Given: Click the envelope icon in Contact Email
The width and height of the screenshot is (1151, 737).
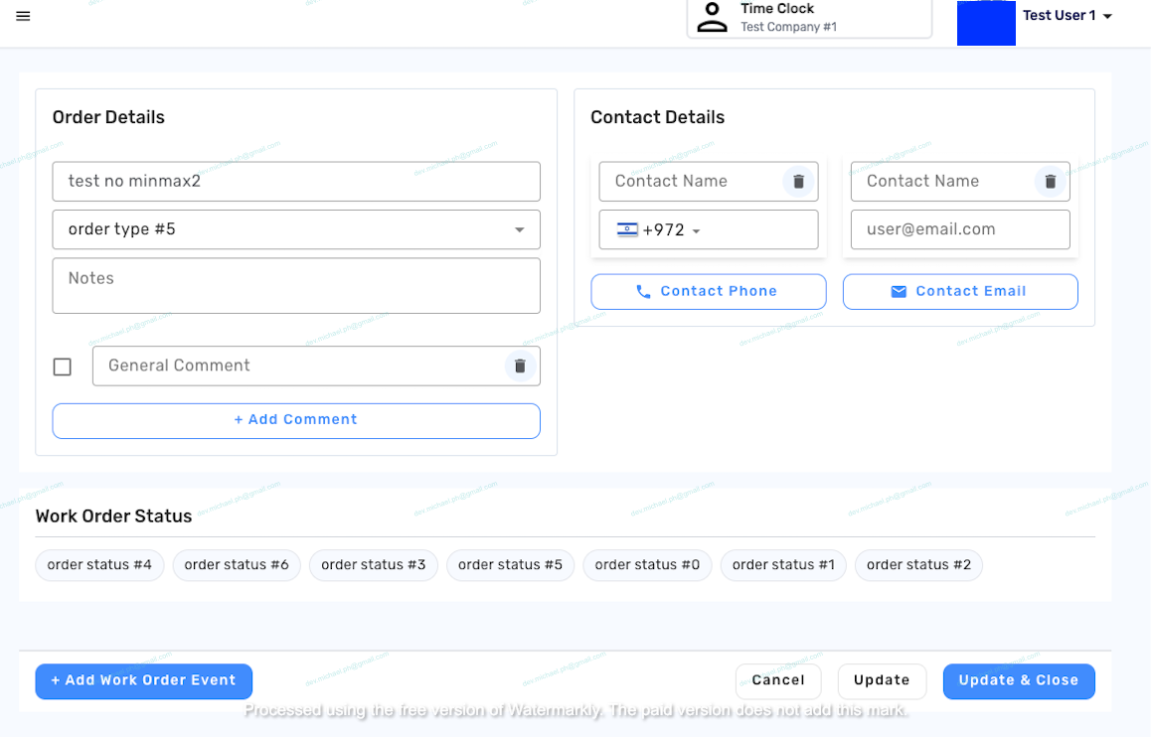Looking at the screenshot, I should (x=899, y=292).
